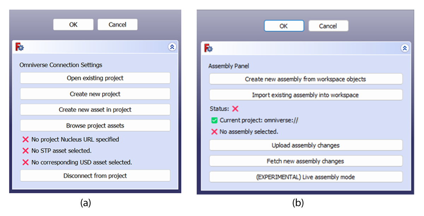Click Disconnect from project button
This screenshot has height=216, width=424.
point(95,175)
